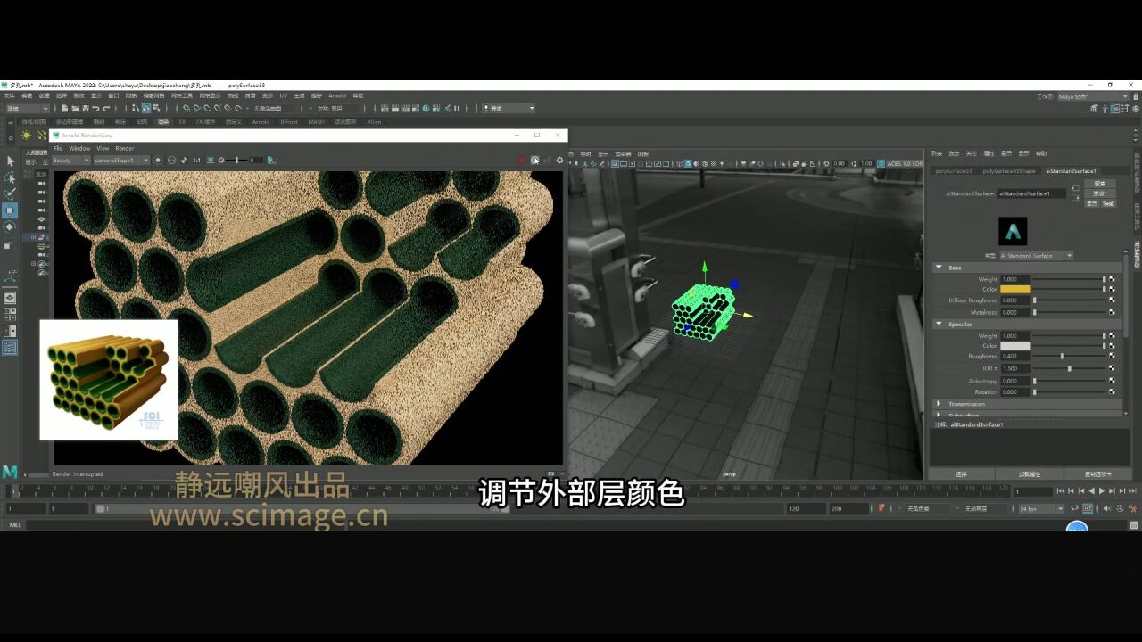Image resolution: width=1142 pixels, height=642 pixels.
Task: Click the ACES 1.0 SDR view transform toggle
Action: pyautogui.click(x=881, y=163)
